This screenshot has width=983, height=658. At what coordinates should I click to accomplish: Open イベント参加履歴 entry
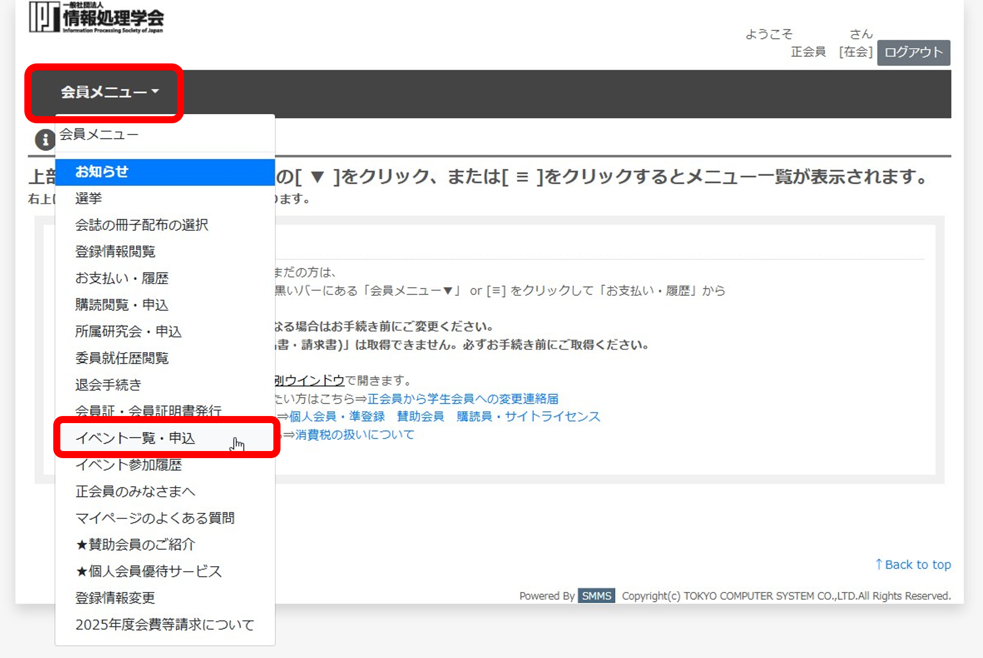[x=128, y=465]
